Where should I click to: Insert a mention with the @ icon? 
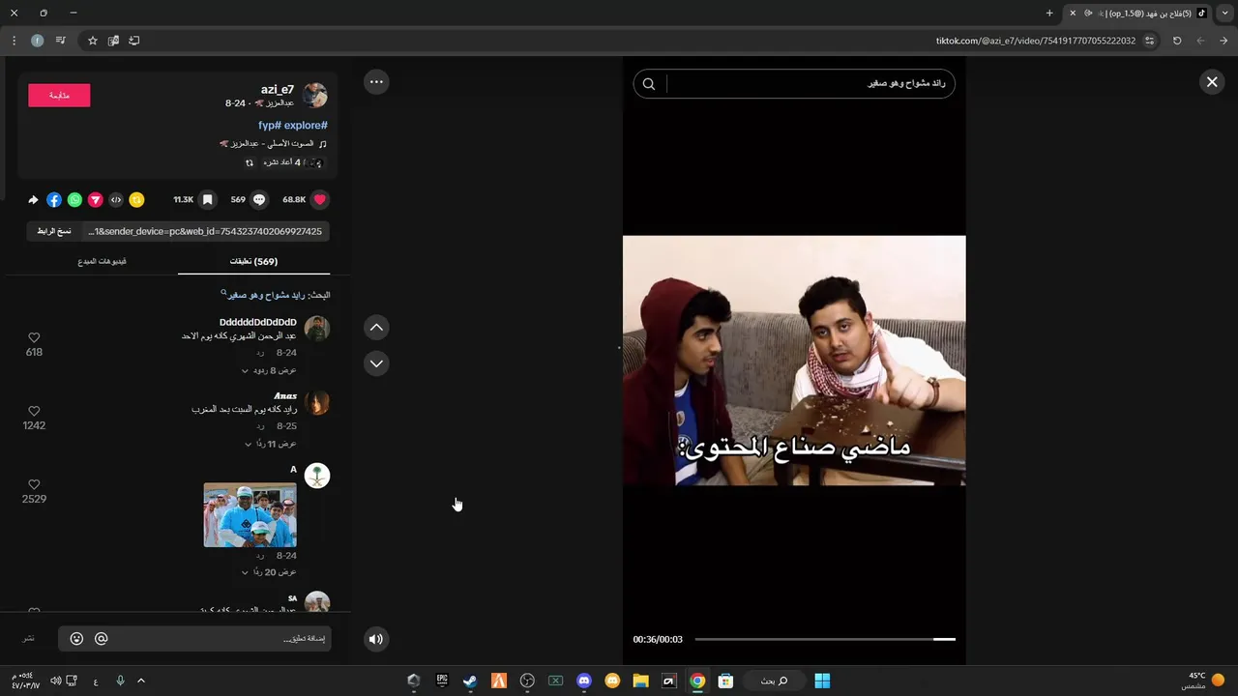click(101, 639)
